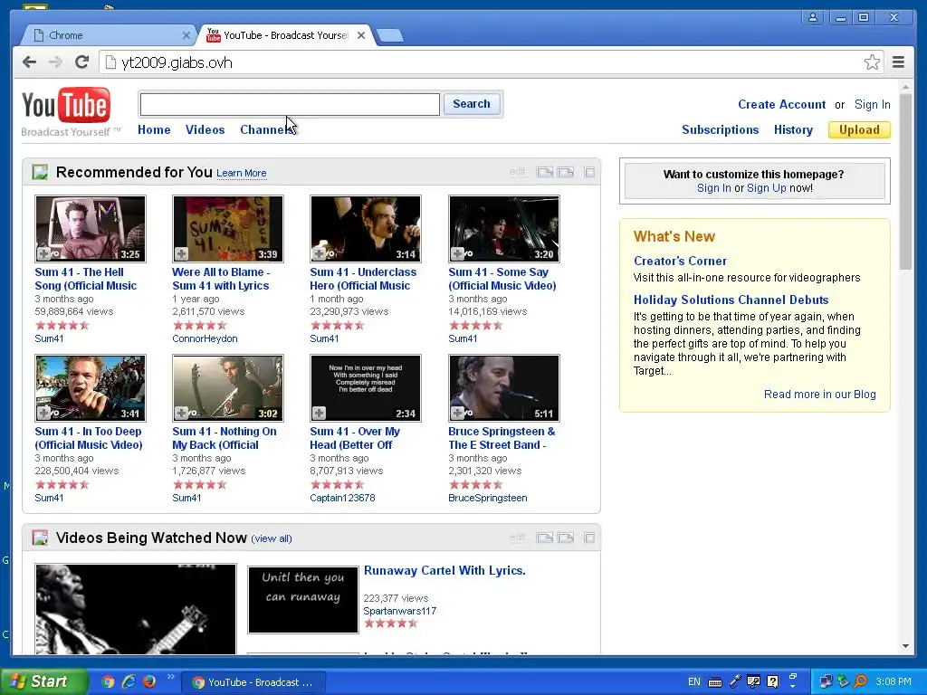Open Holiday Solutions Channel Debuts link
Screen dimensions: 927x695
731,300
